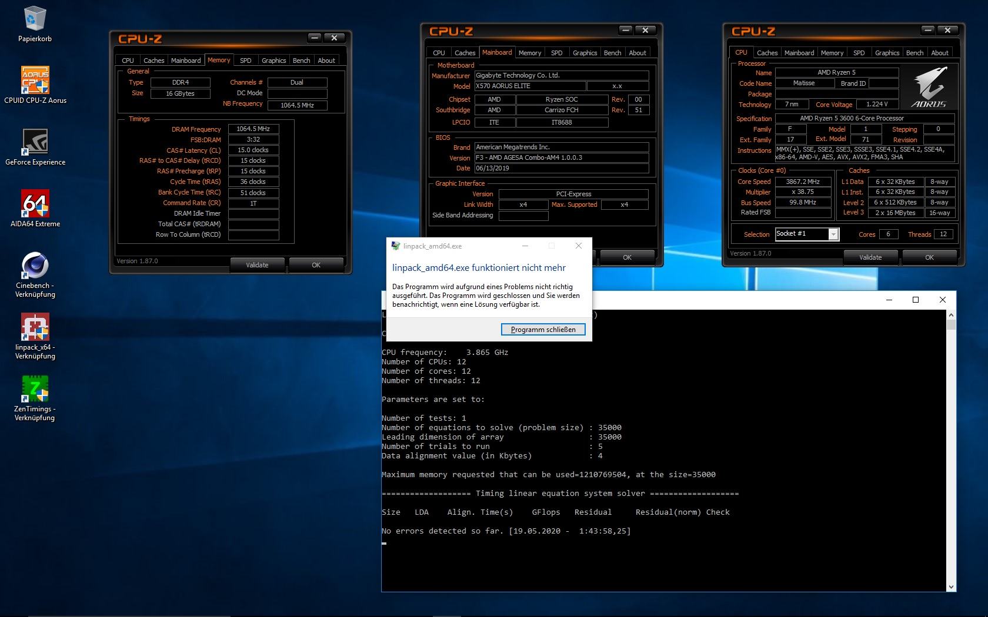
Task: Click the FSB:DRAM 3:32 field
Action: point(253,139)
